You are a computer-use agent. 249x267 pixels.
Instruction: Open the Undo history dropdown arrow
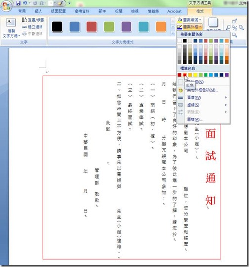coord(29,3)
